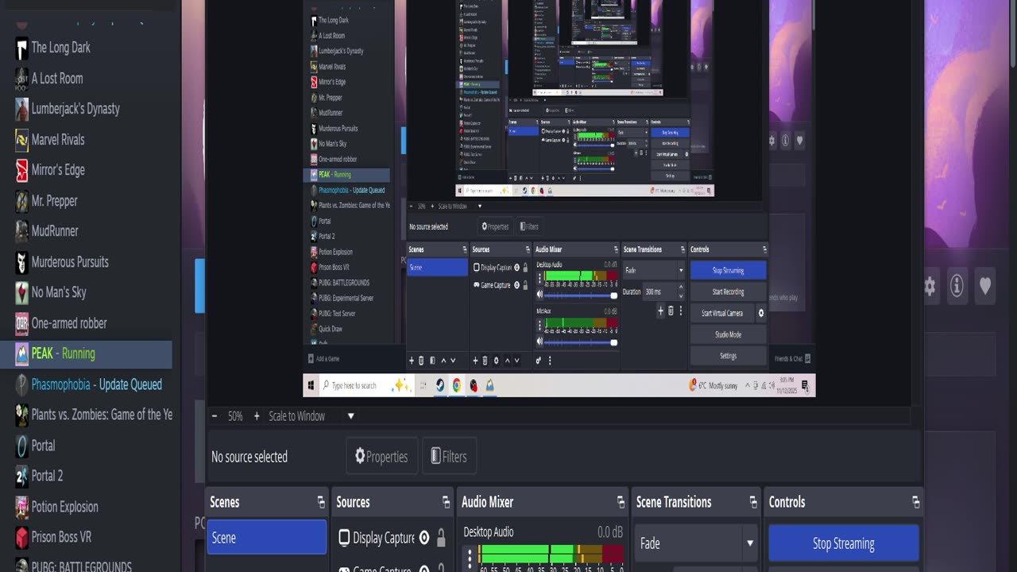Mute Desktop Audio speaker in preview mixer

click(x=540, y=295)
